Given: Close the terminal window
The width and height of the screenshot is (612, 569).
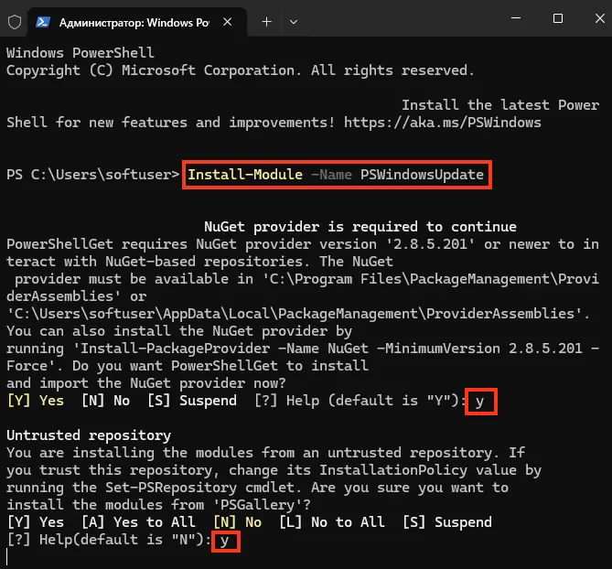Looking at the screenshot, I should coord(600,18).
